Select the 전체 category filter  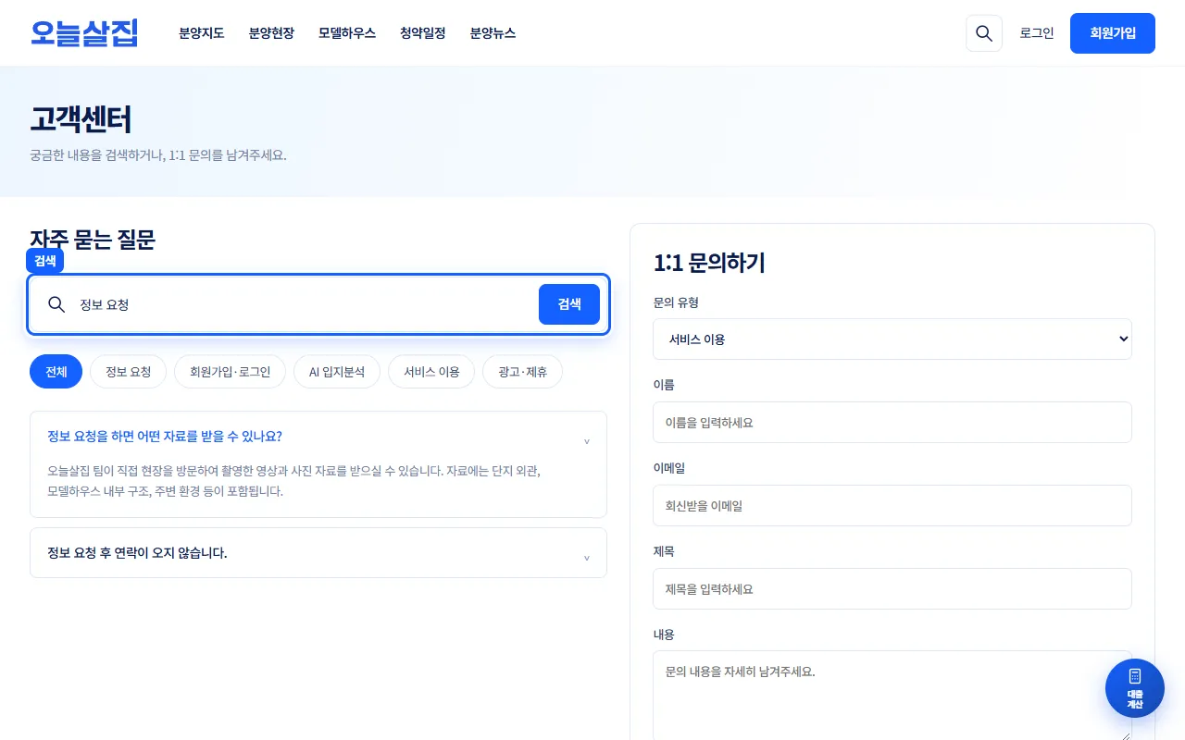[x=56, y=372]
